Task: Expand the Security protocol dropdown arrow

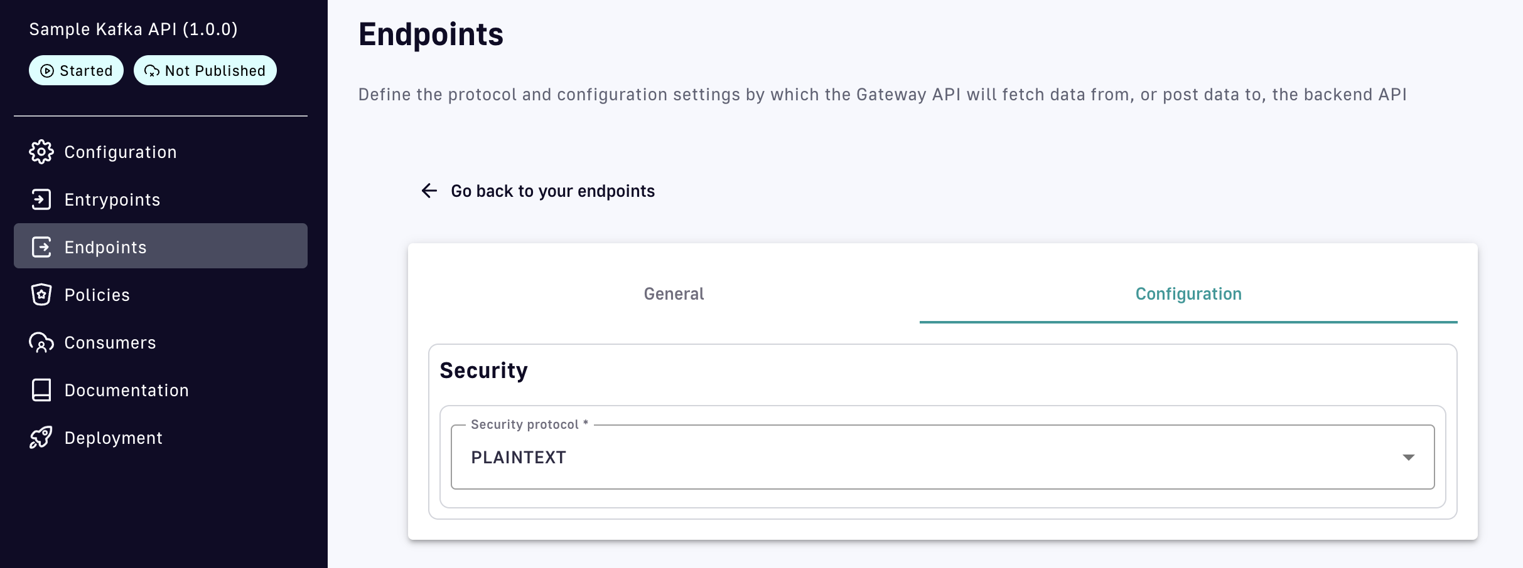Action: [x=1408, y=458]
